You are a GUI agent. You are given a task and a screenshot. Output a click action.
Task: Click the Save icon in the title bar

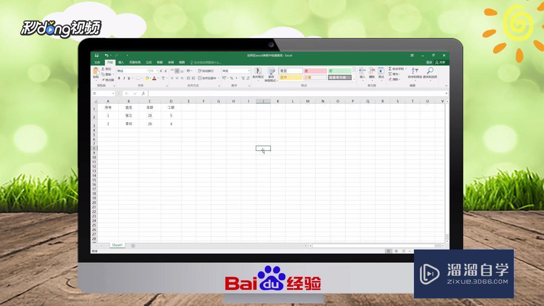(96, 55)
